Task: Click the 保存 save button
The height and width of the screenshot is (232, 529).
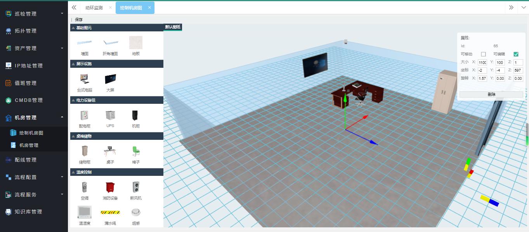Action: (79, 20)
